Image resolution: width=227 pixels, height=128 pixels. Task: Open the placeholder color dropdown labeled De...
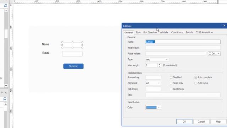pyautogui.click(x=214, y=54)
